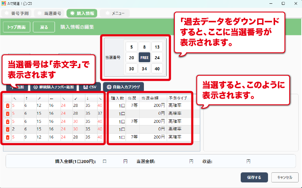302x188 pixels.
Task: Remove row 5, 6, 15 with red 30
Action: (x=7, y=121)
